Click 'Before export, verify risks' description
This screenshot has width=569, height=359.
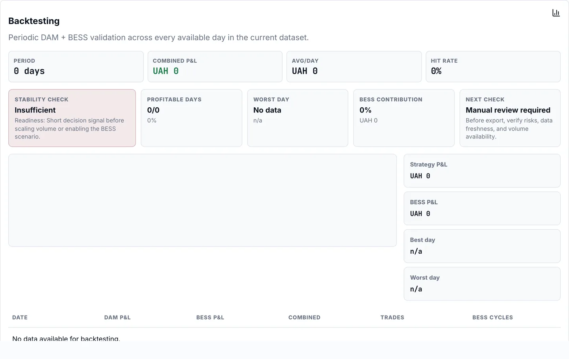(509, 129)
